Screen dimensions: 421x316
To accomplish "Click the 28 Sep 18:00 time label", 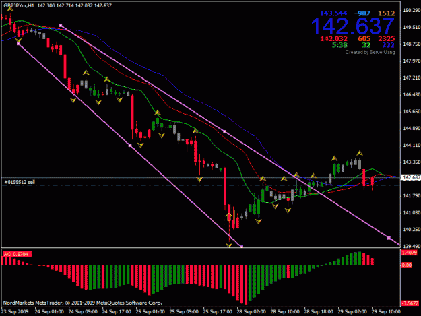I will (x=319, y=312).
